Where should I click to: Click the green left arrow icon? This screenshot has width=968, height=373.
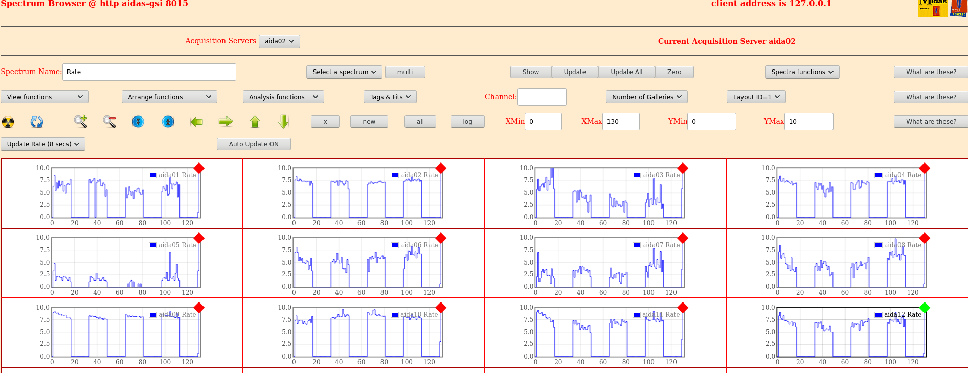click(196, 122)
